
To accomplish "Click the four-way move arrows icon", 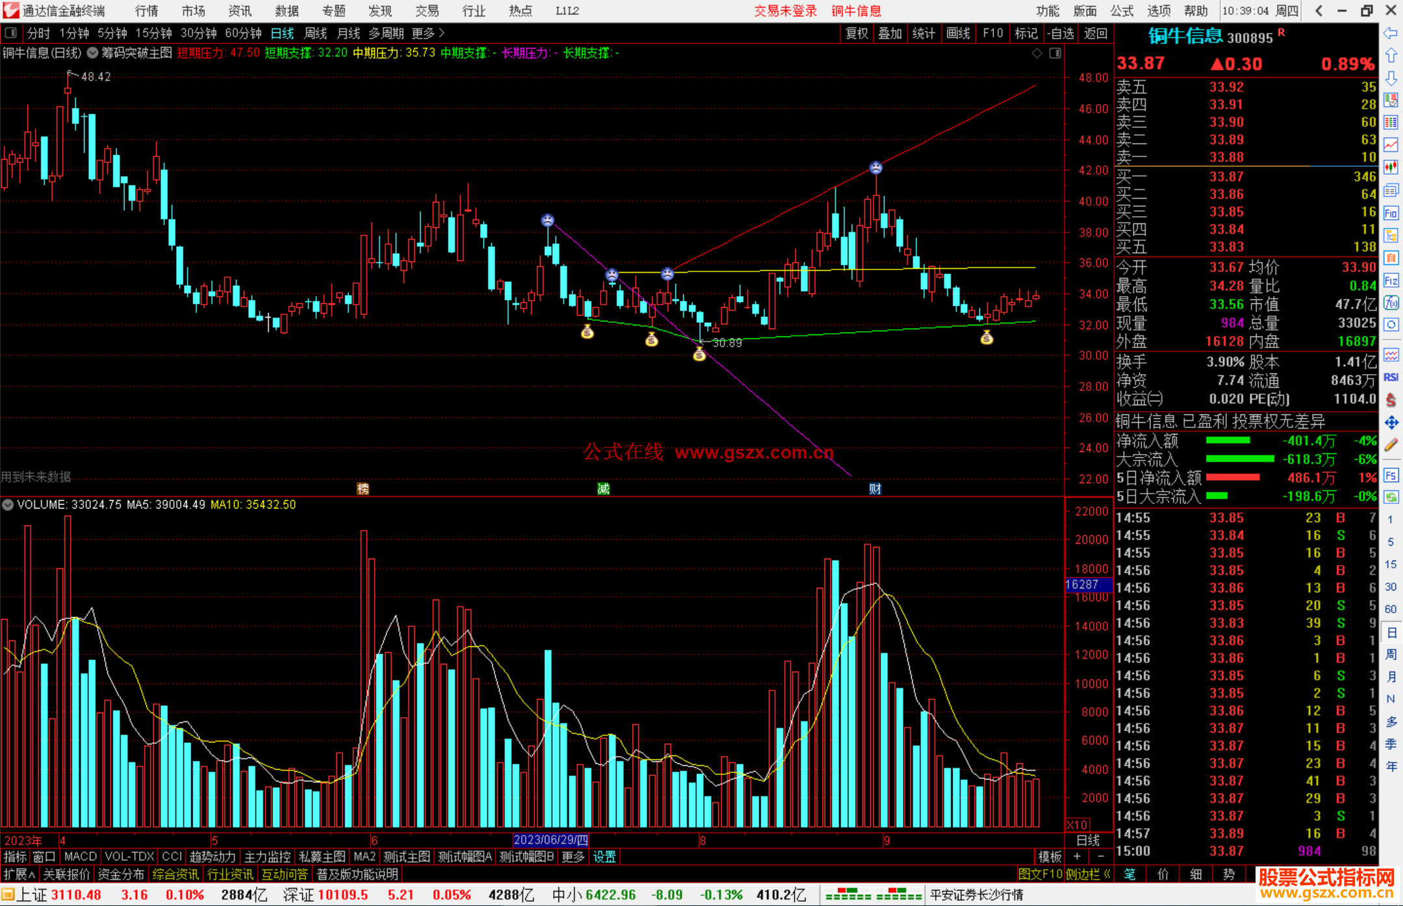I will tap(1391, 423).
